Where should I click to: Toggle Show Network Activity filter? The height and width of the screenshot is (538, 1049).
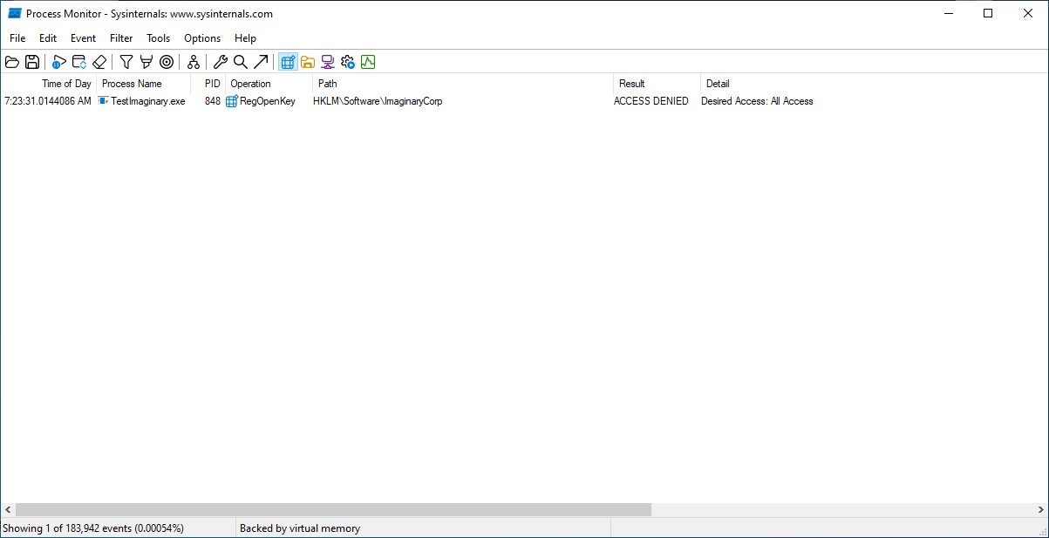328,62
